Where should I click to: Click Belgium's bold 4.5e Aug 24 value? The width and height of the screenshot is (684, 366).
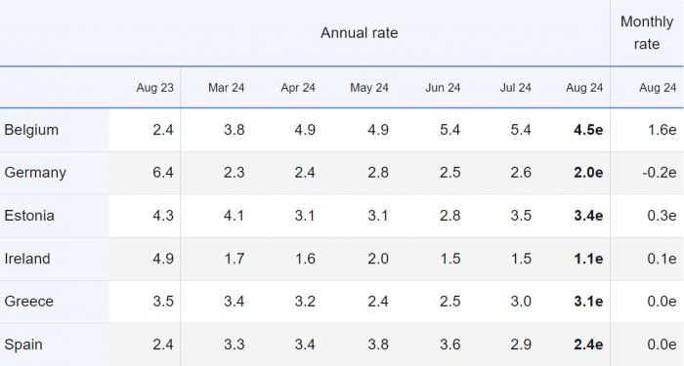588,130
